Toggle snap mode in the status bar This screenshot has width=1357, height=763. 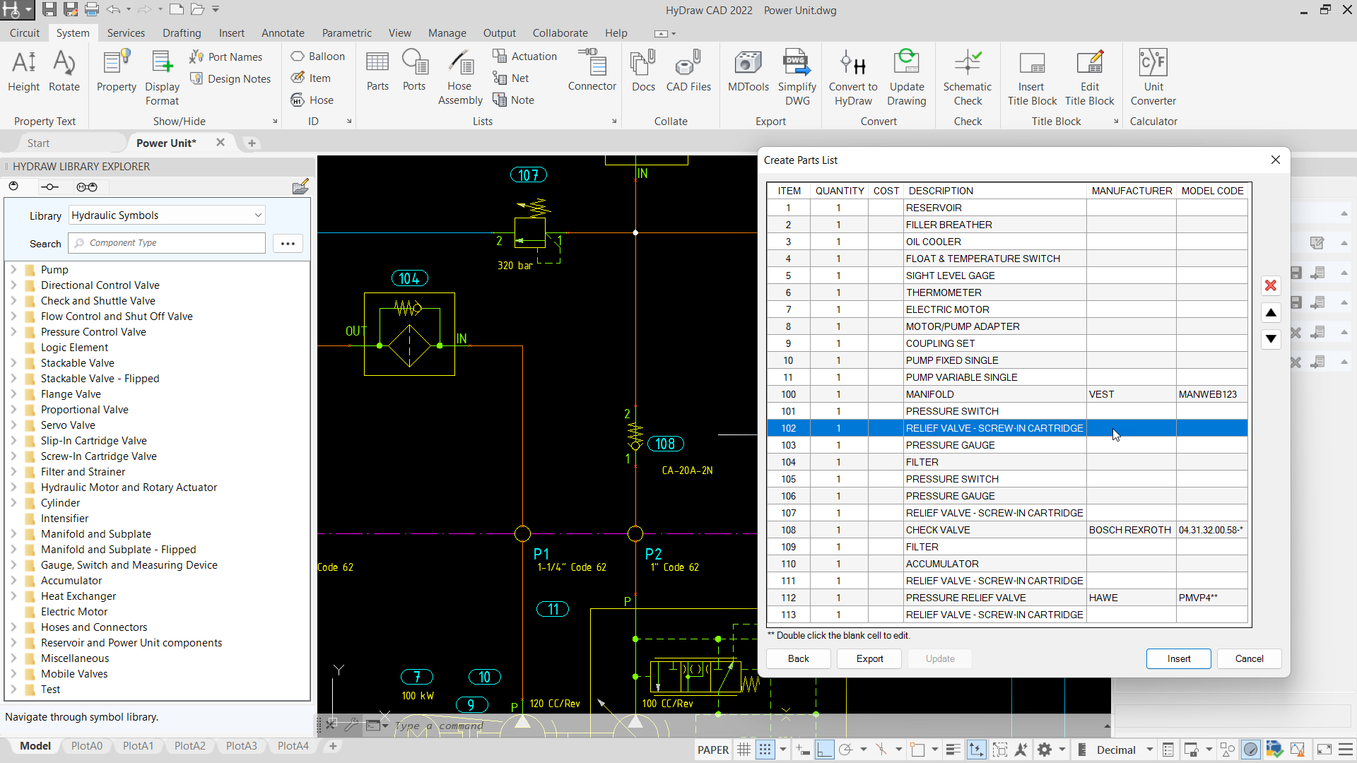(x=766, y=750)
